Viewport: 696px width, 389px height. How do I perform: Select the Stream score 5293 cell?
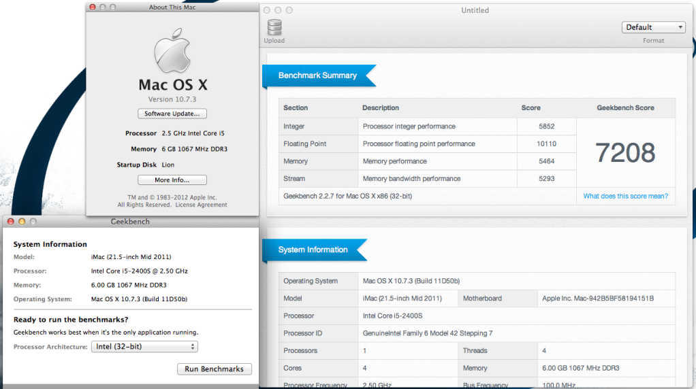point(546,179)
